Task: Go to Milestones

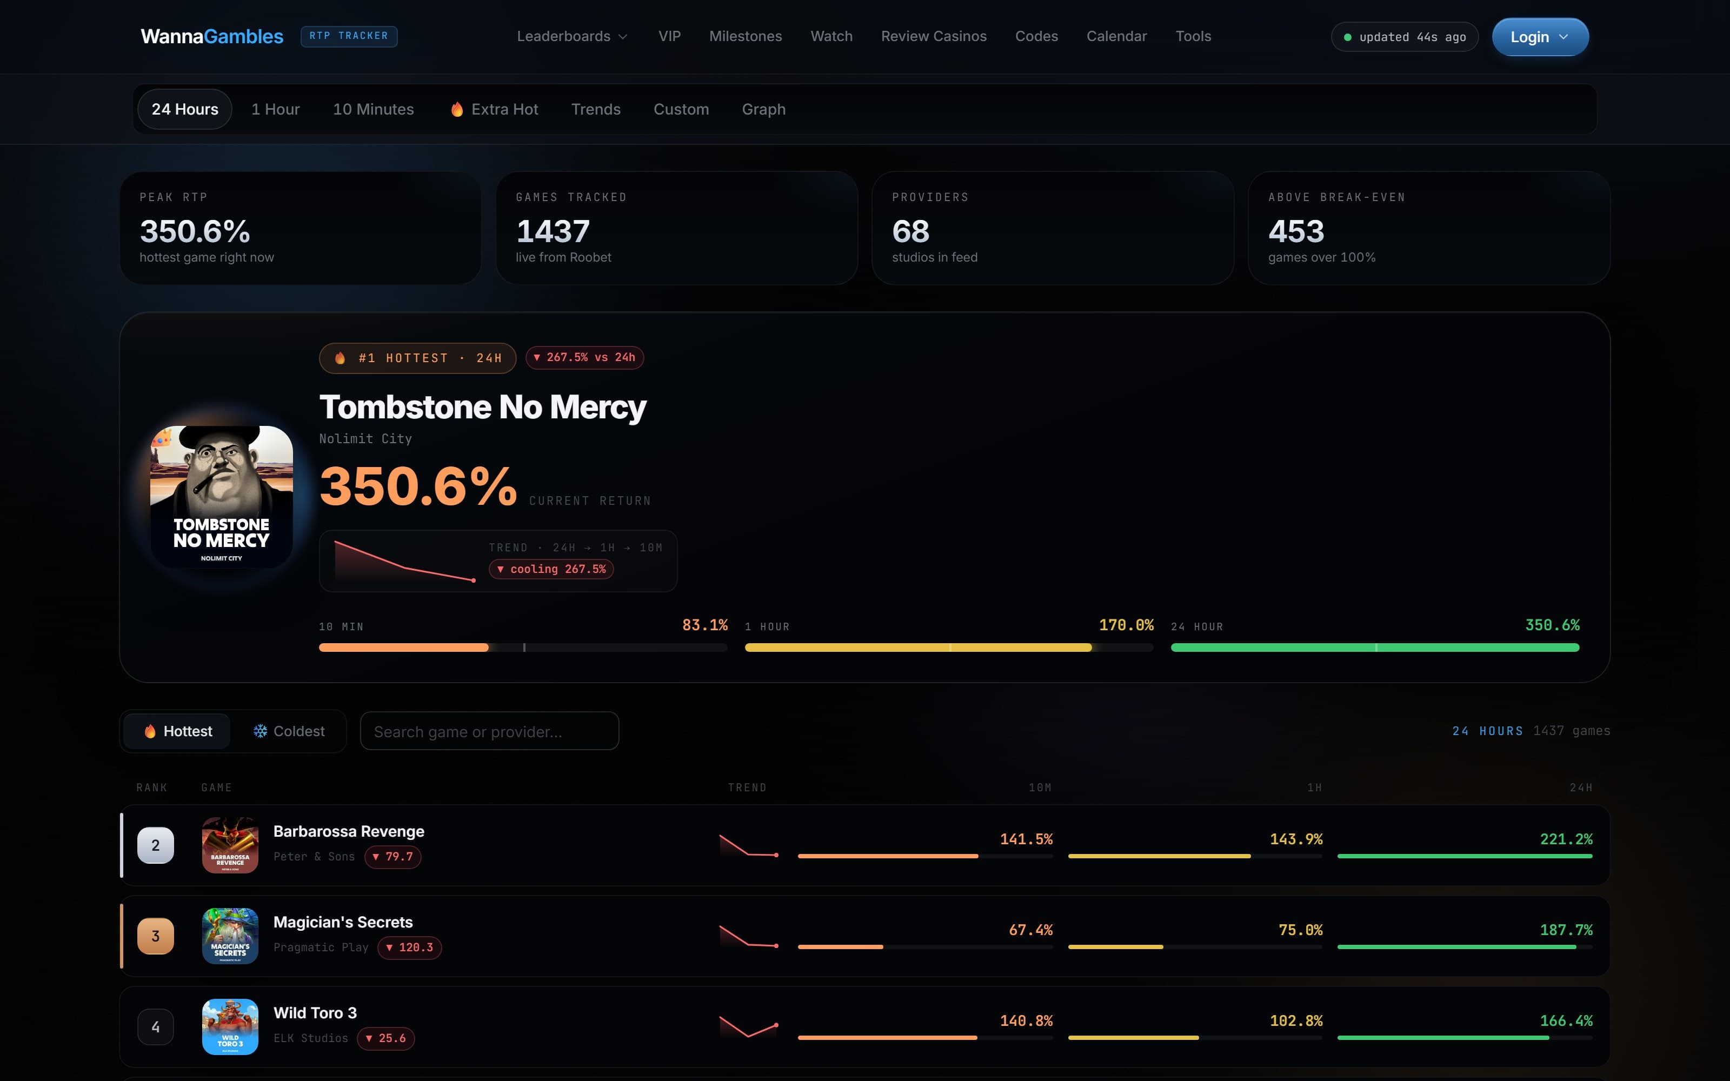Action: click(745, 36)
